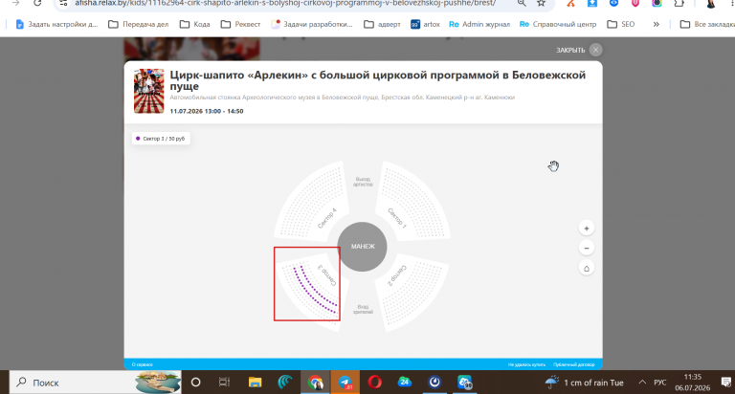Open Cortana circle icon on taskbar
Viewport: 735px width, 394px height.
click(x=195, y=383)
